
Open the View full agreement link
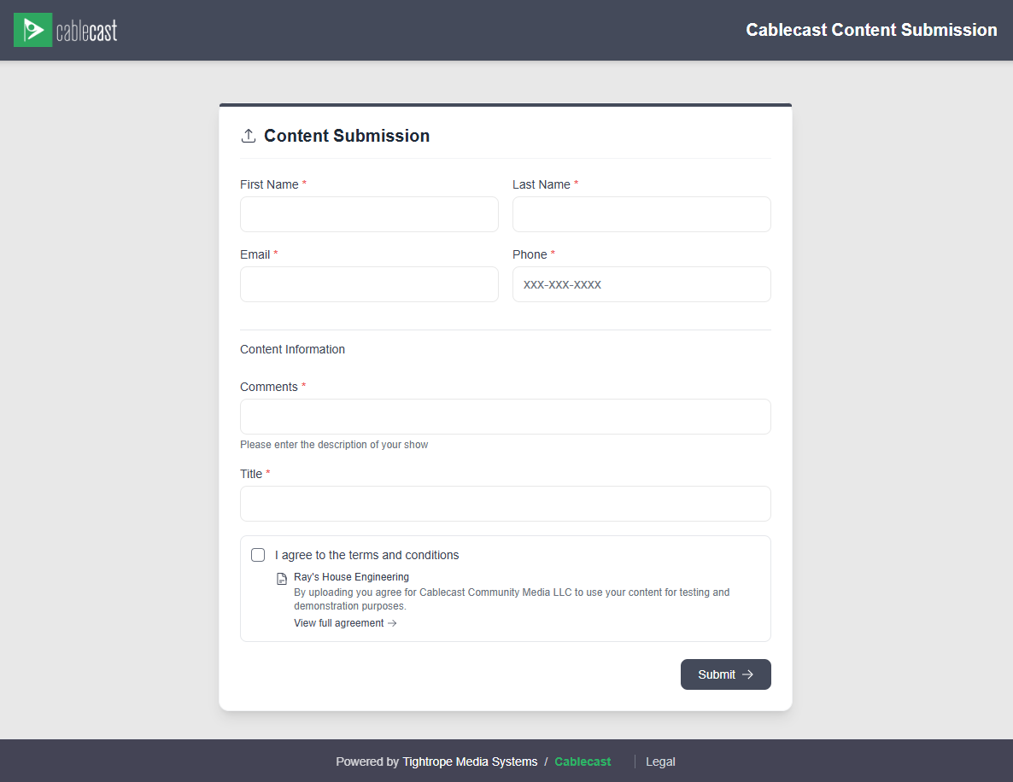tap(345, 623)
